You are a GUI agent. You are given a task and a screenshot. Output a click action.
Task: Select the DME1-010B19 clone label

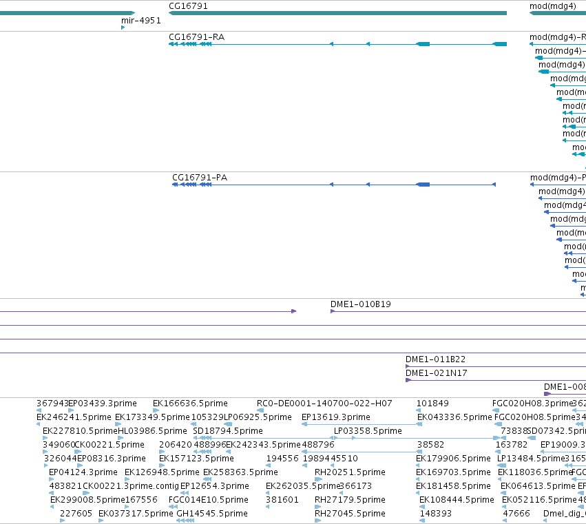[361, 304]
